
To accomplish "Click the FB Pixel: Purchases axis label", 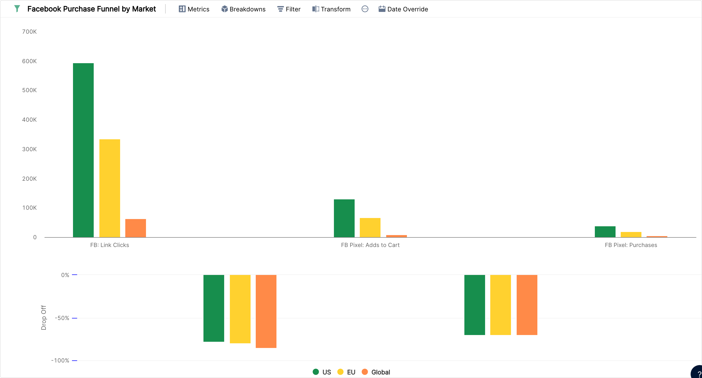I will (x=631, y=245).
